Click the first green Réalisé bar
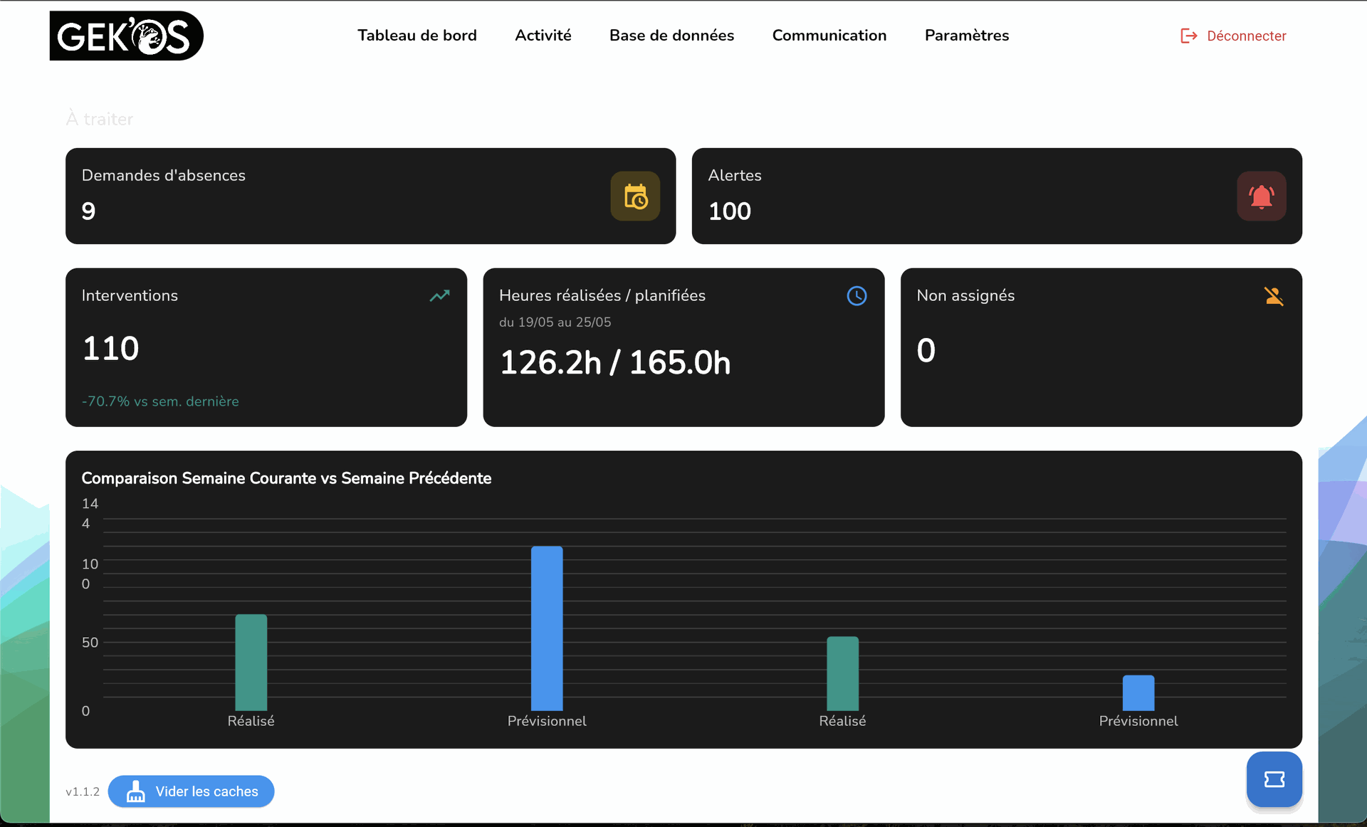1367x827 pixels. click(x=251, y=662)
